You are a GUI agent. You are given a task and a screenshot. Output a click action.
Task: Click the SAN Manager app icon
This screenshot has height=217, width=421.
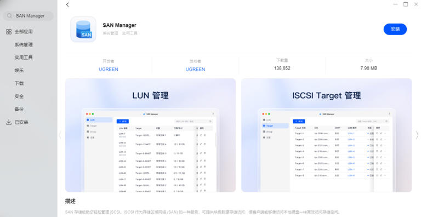[x=83, y=29]
